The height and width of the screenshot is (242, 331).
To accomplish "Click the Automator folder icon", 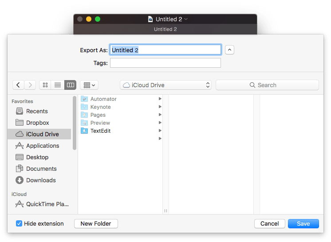I will click(84, 99).
